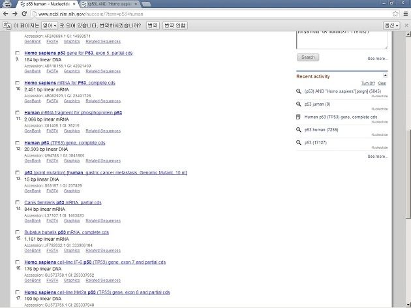Screen dimensions: 411x308
Task: Click Clear in Recent activity
Action: pyautogui.click(x=382, y=84)
